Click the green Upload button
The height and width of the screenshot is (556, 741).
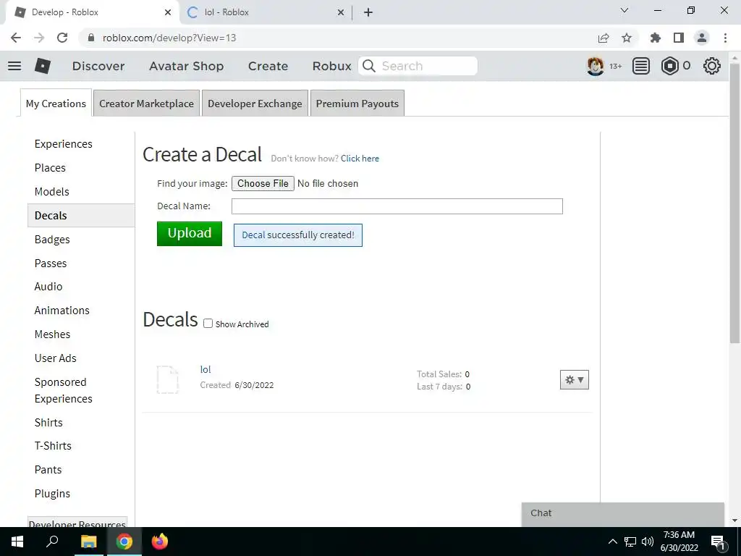point(190,234)
